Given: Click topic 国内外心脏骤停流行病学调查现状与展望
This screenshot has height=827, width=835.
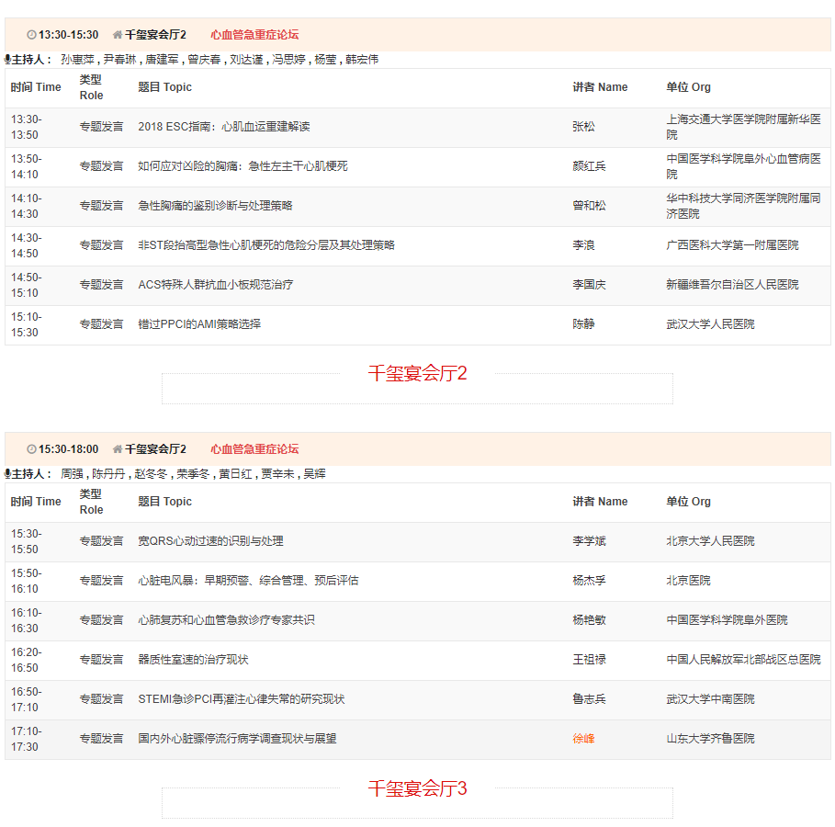Looking at the screenshot, I should (237, 739).
